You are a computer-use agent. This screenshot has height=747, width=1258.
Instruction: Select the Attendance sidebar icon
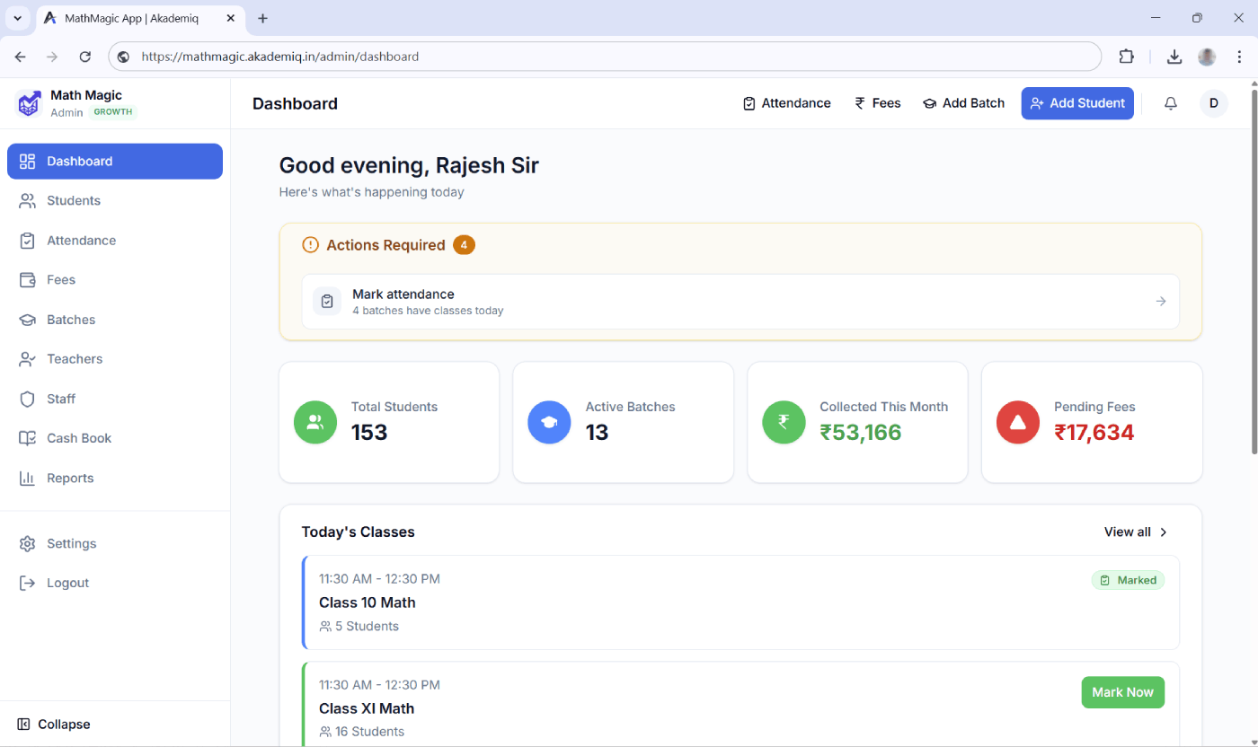coord(29,240)
